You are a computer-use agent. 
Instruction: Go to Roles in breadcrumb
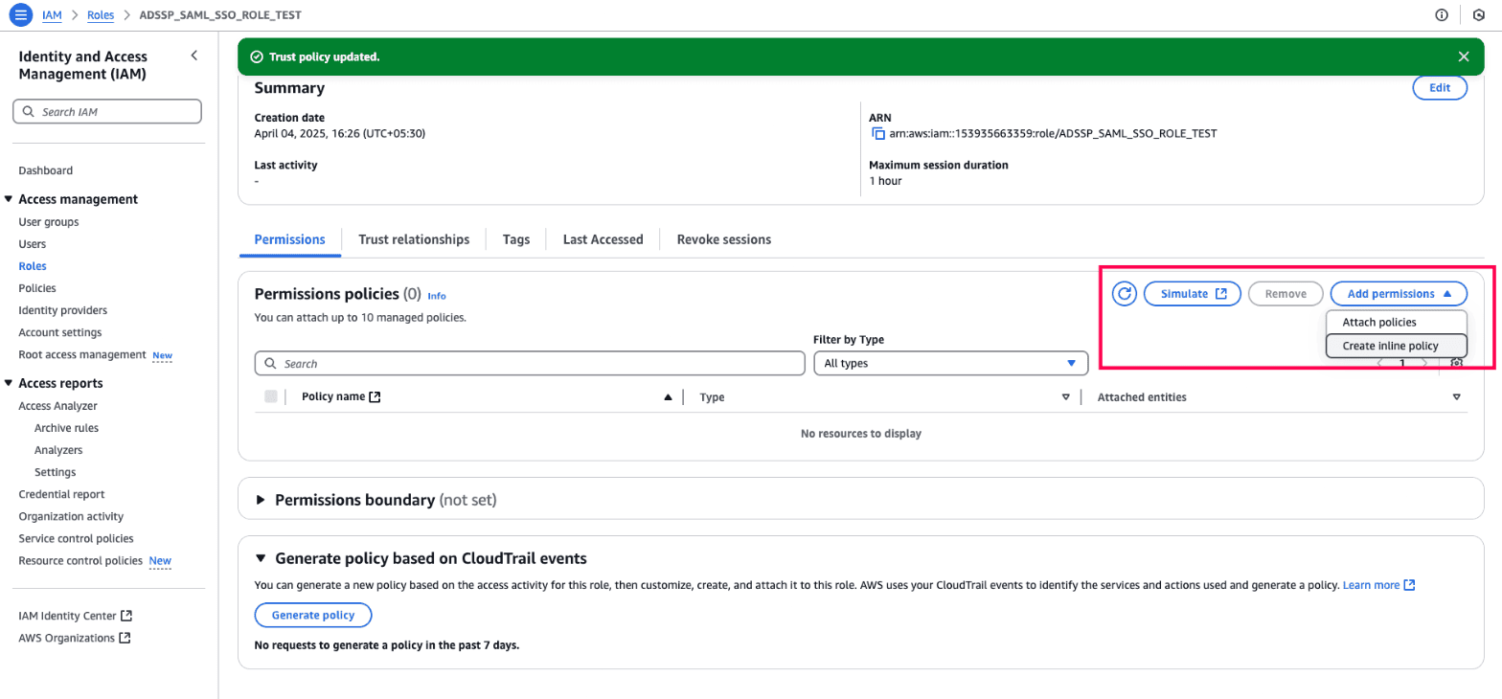click(101, 15)
